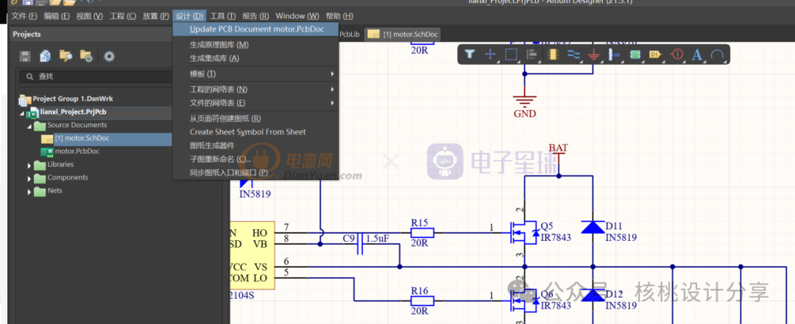
Task: Choose 生成原理图库 (M)
Action: pyautogui.click(x=255, y=45)
